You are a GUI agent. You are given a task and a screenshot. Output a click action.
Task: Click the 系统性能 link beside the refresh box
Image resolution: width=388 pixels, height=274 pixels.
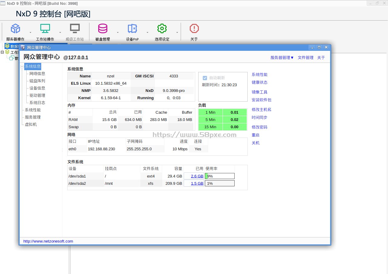coord(259,74)
